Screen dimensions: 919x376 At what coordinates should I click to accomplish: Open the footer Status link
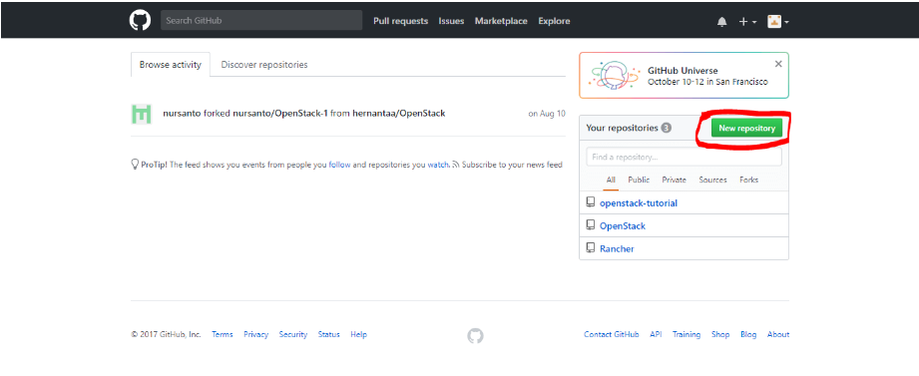click(x=329, y=334)
